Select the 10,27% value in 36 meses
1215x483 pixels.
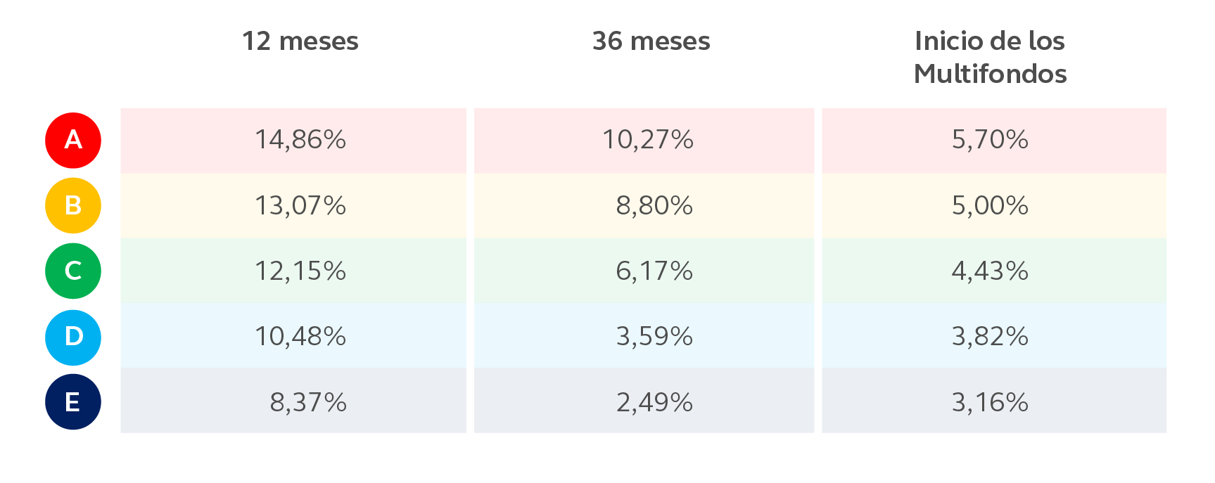click(648, 140)
